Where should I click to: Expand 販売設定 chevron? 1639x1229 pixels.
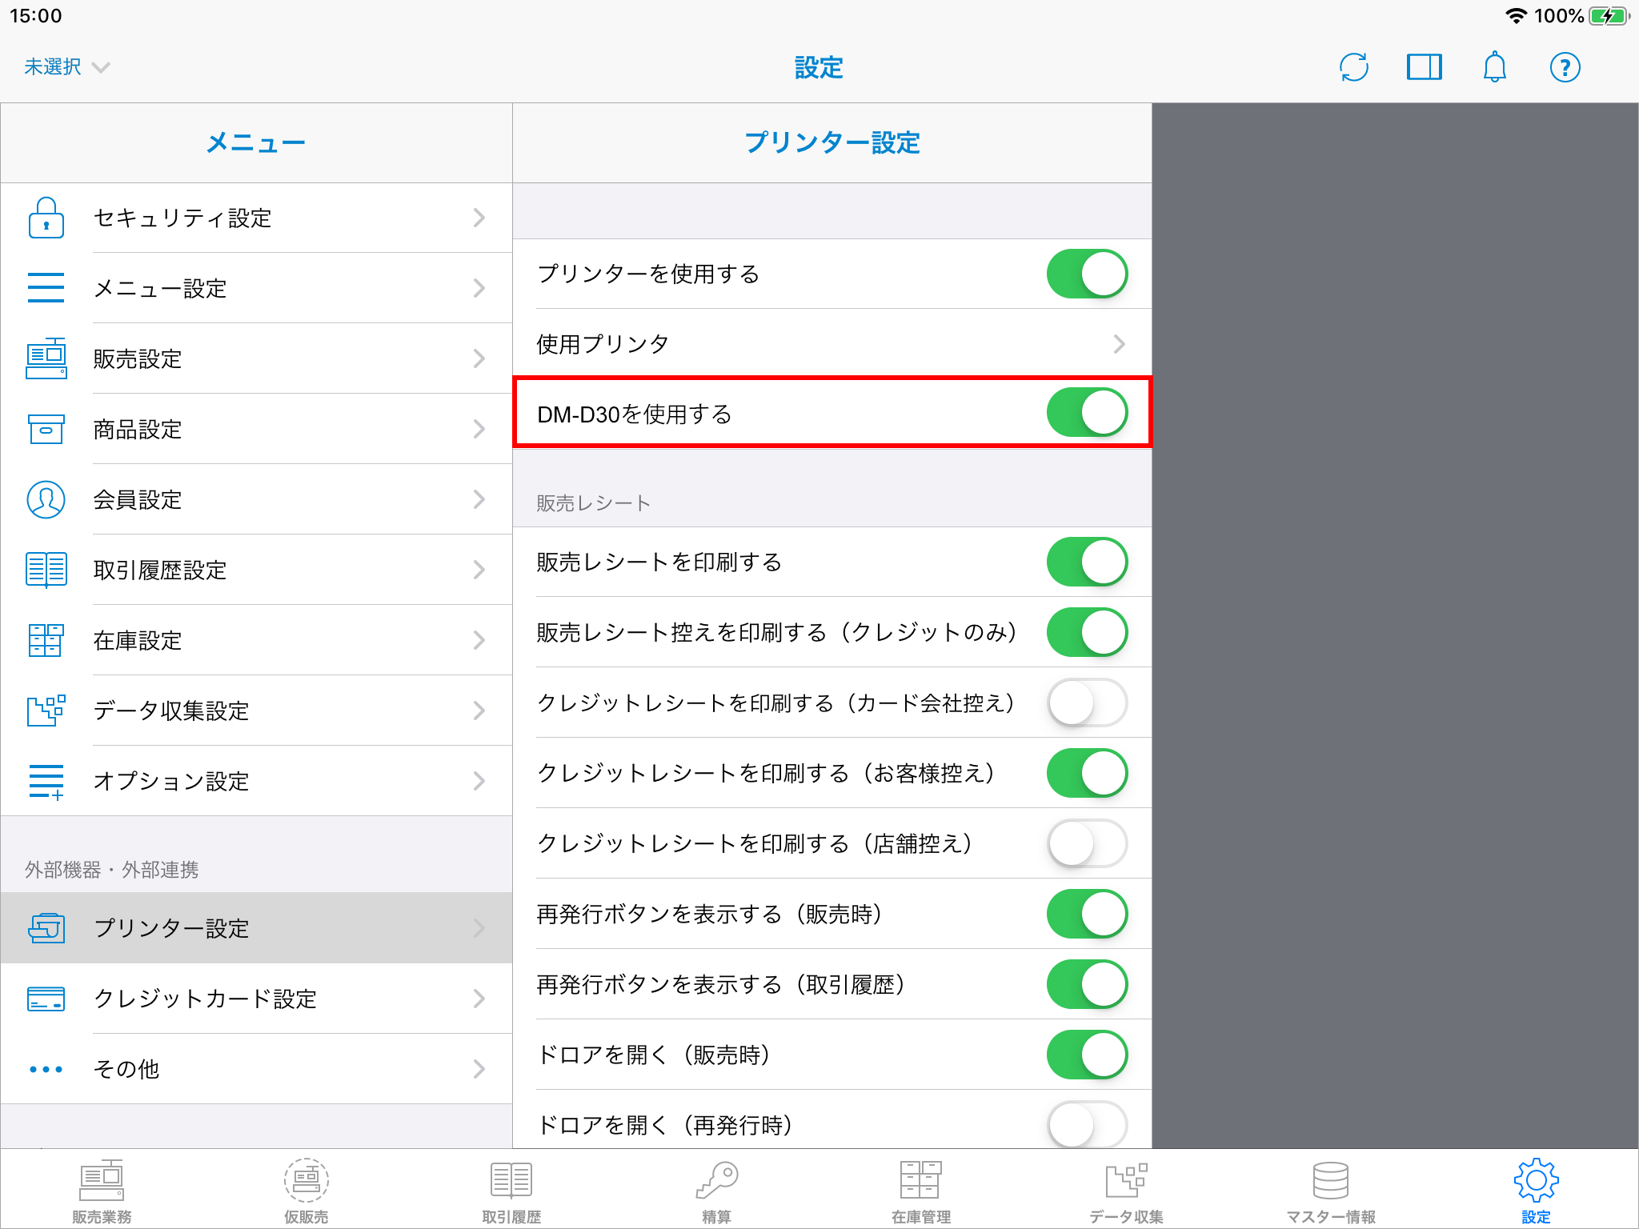click(x=479, y=358)
